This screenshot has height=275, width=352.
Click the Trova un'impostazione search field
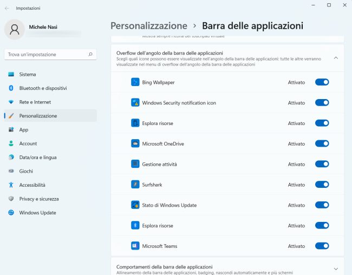50,54
